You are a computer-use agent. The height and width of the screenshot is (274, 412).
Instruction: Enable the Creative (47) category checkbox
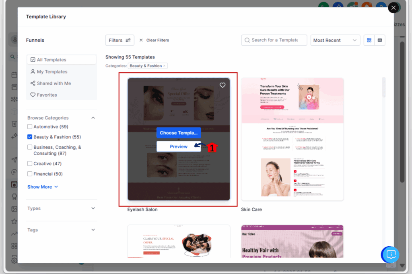30,163
